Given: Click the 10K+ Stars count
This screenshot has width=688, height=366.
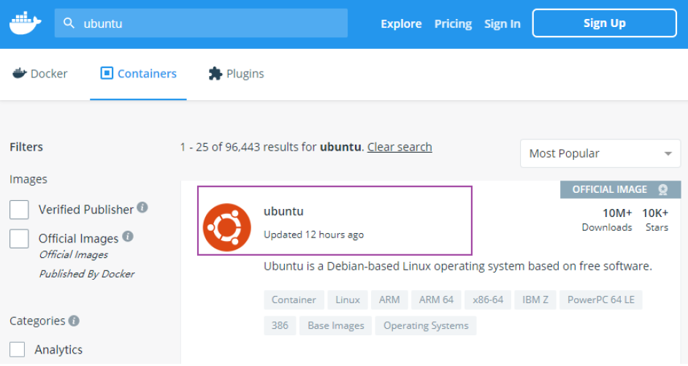Looking at the screenshot, I should click(x=656, y=219).
